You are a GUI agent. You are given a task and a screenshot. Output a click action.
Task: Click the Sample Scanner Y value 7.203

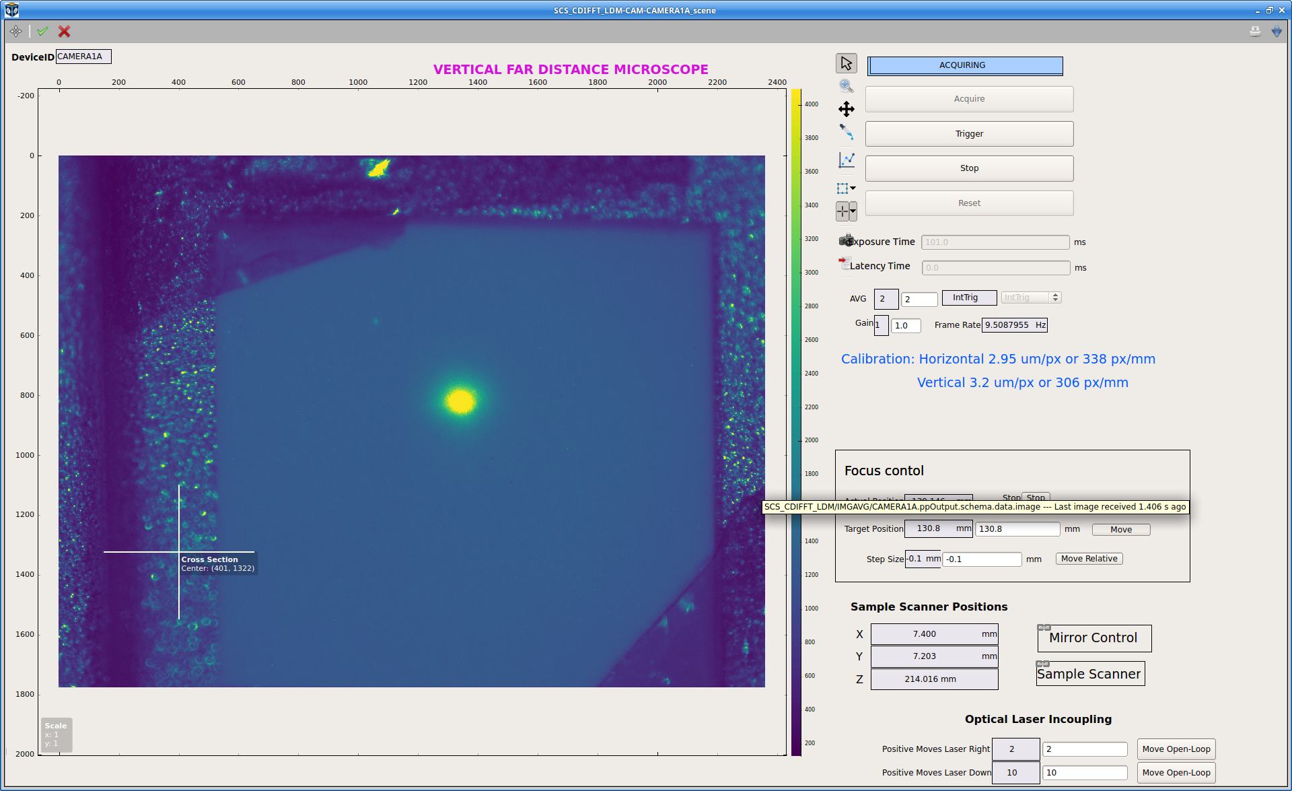click(x=934, y=656)
